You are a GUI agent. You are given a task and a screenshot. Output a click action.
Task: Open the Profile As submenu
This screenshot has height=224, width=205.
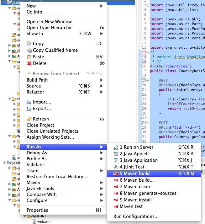63,159
